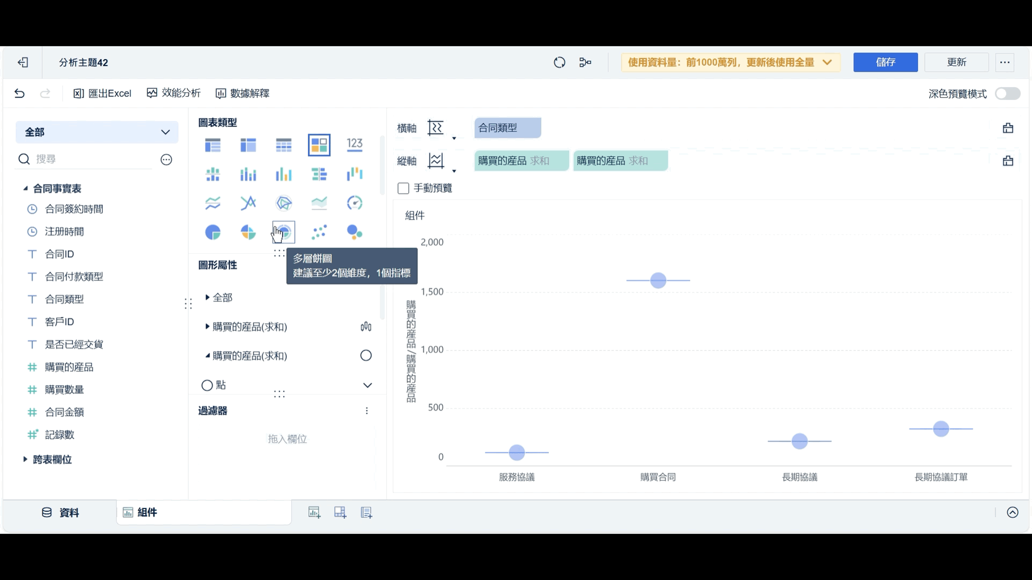This screenshot has width=1032, height=580.
Task: Select the grouped table chart type
Action: tap(213, 145)
